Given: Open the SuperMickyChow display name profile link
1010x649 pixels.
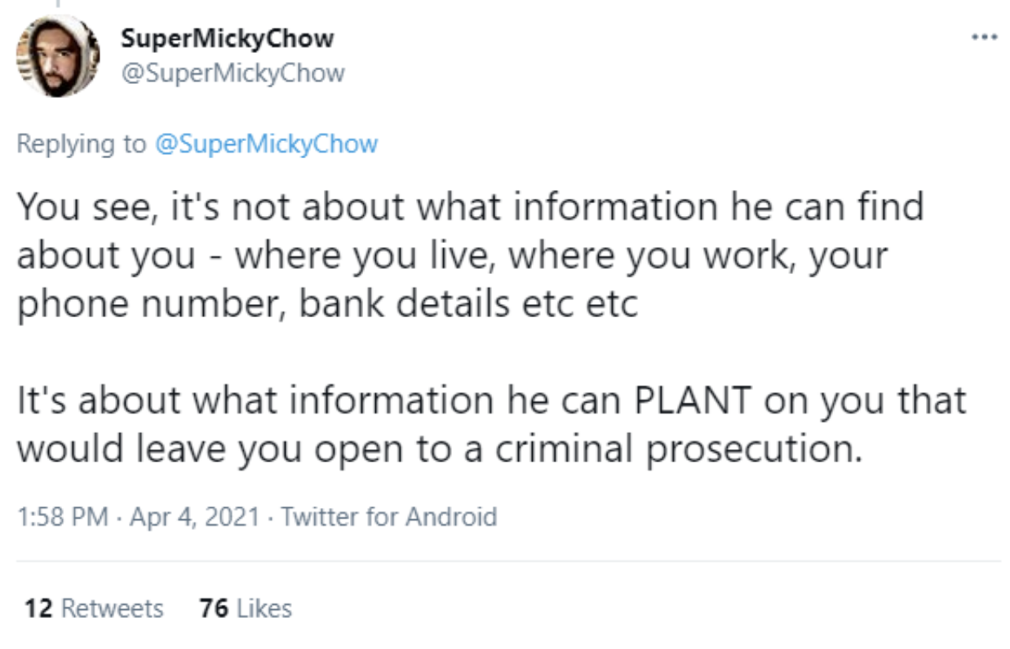Looking at the screenshot, I should (228, 38).
